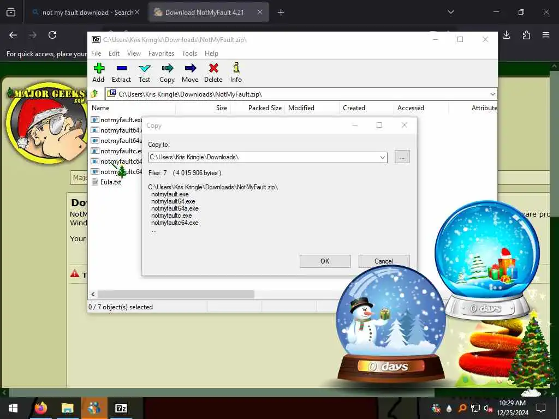Image resolution: width=559 pixels, height=419 pixels.
Task: Open the View menu
Action: tap(134, 53)
